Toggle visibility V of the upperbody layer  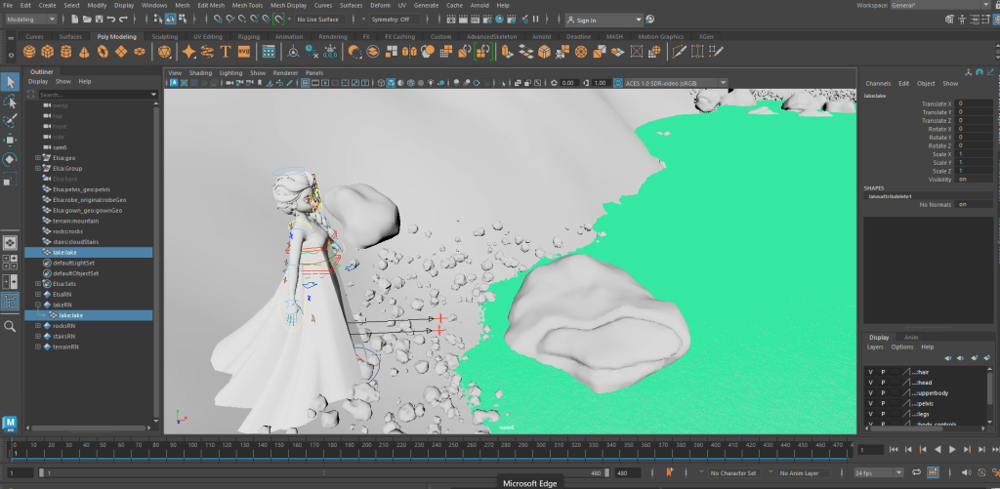870,392
